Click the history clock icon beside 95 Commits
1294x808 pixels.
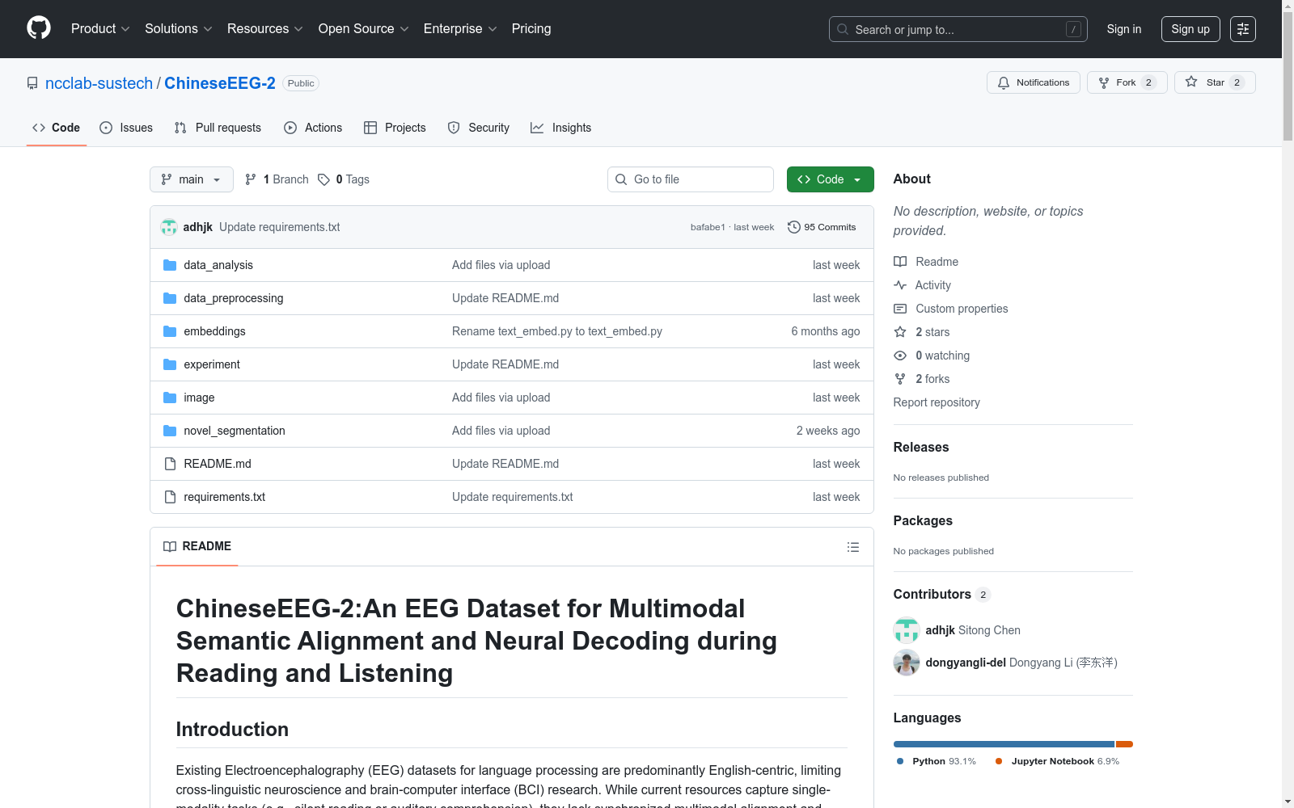coord(794,227)
